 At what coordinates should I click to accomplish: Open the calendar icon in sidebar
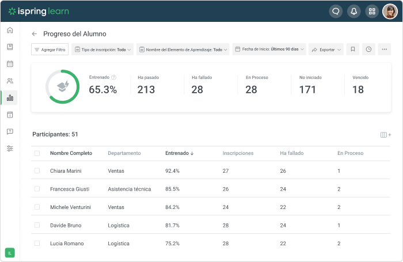tap(10, 64)
